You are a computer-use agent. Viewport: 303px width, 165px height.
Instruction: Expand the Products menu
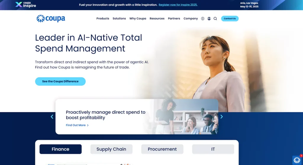pyautogui.click(x=103, y=19)
